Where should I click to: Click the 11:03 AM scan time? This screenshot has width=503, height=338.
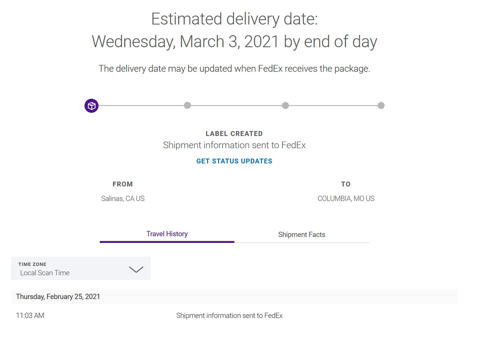(x=30, y=316)
